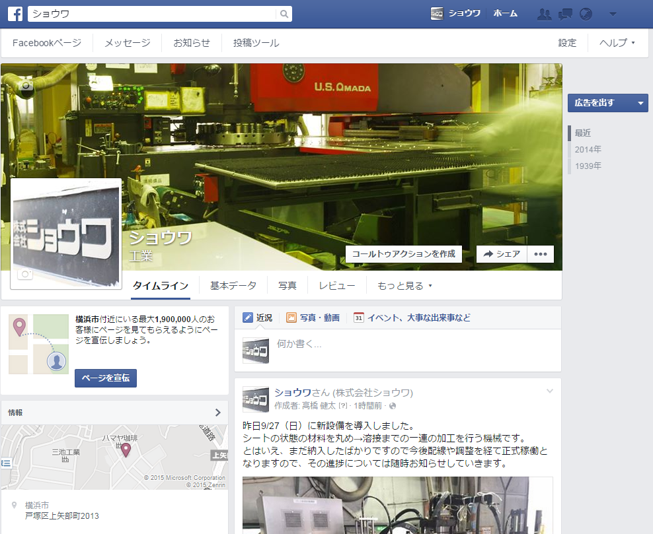Open the メッセージ tab
Image resolution: width=653 pixels, height=534 pixels.
tap(128, 43)
